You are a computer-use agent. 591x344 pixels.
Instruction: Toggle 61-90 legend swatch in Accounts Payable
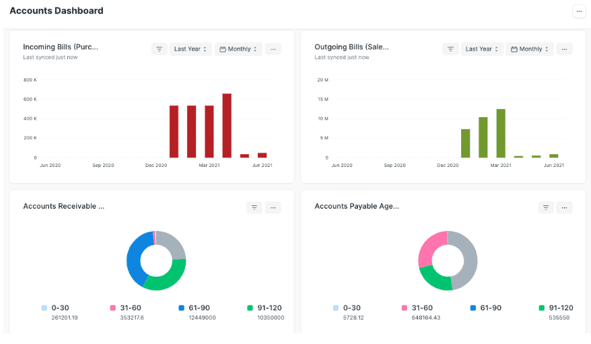tap(473, 308)
